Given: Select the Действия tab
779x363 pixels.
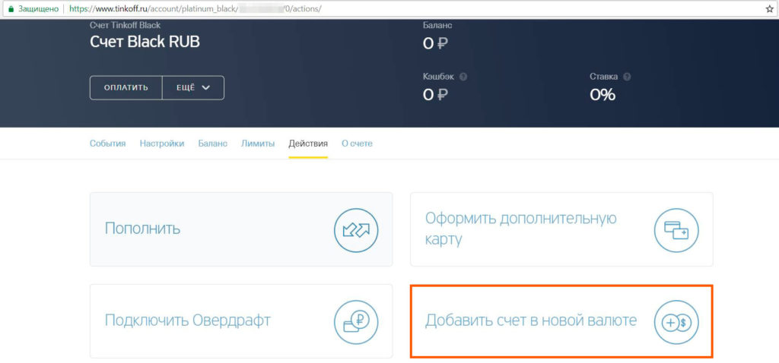Looking at the screenshot, I should [x=308, y=144].
